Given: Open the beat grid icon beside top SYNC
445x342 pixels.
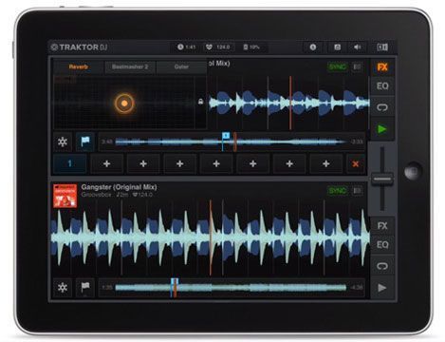Looking at the screenshot, I should (357, 66).
